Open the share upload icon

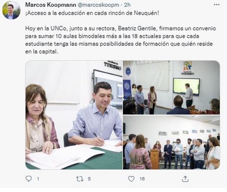pos(185,179)
